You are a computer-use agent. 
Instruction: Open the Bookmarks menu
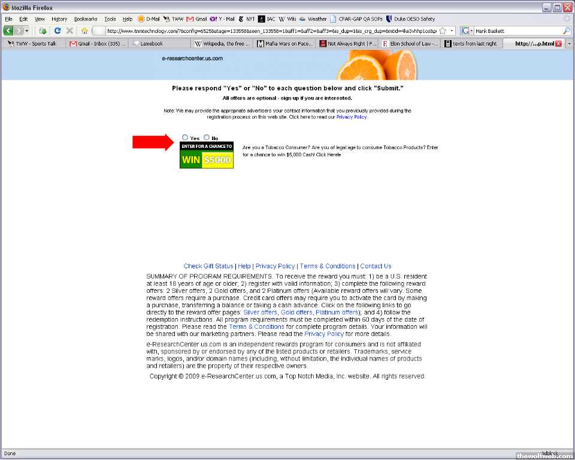pyautogui.click(x=85, y=19)
